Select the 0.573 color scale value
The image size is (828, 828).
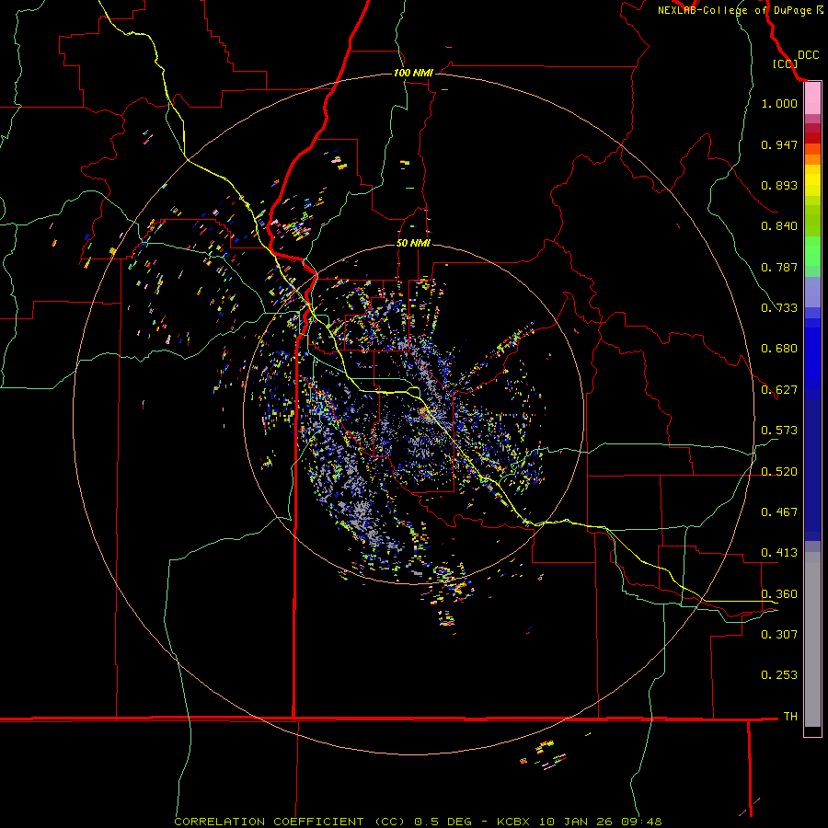point(779,431)
